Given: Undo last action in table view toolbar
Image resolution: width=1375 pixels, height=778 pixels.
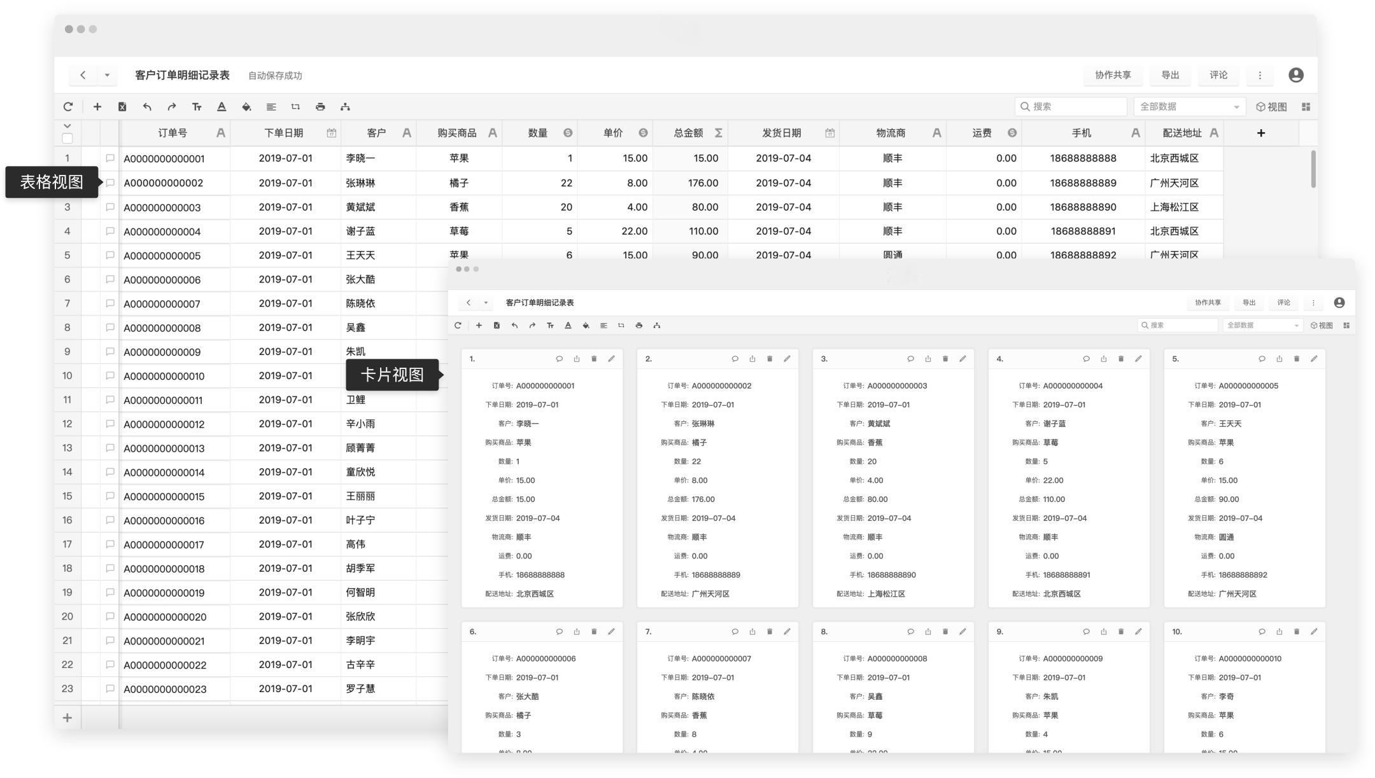Looking at the screenshot, I should click(147, 107).
